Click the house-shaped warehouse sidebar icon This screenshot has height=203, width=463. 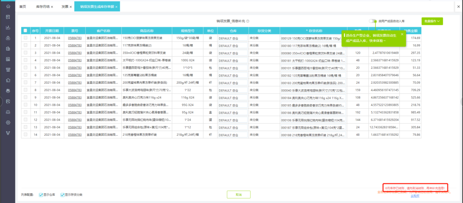coord(8,80)
